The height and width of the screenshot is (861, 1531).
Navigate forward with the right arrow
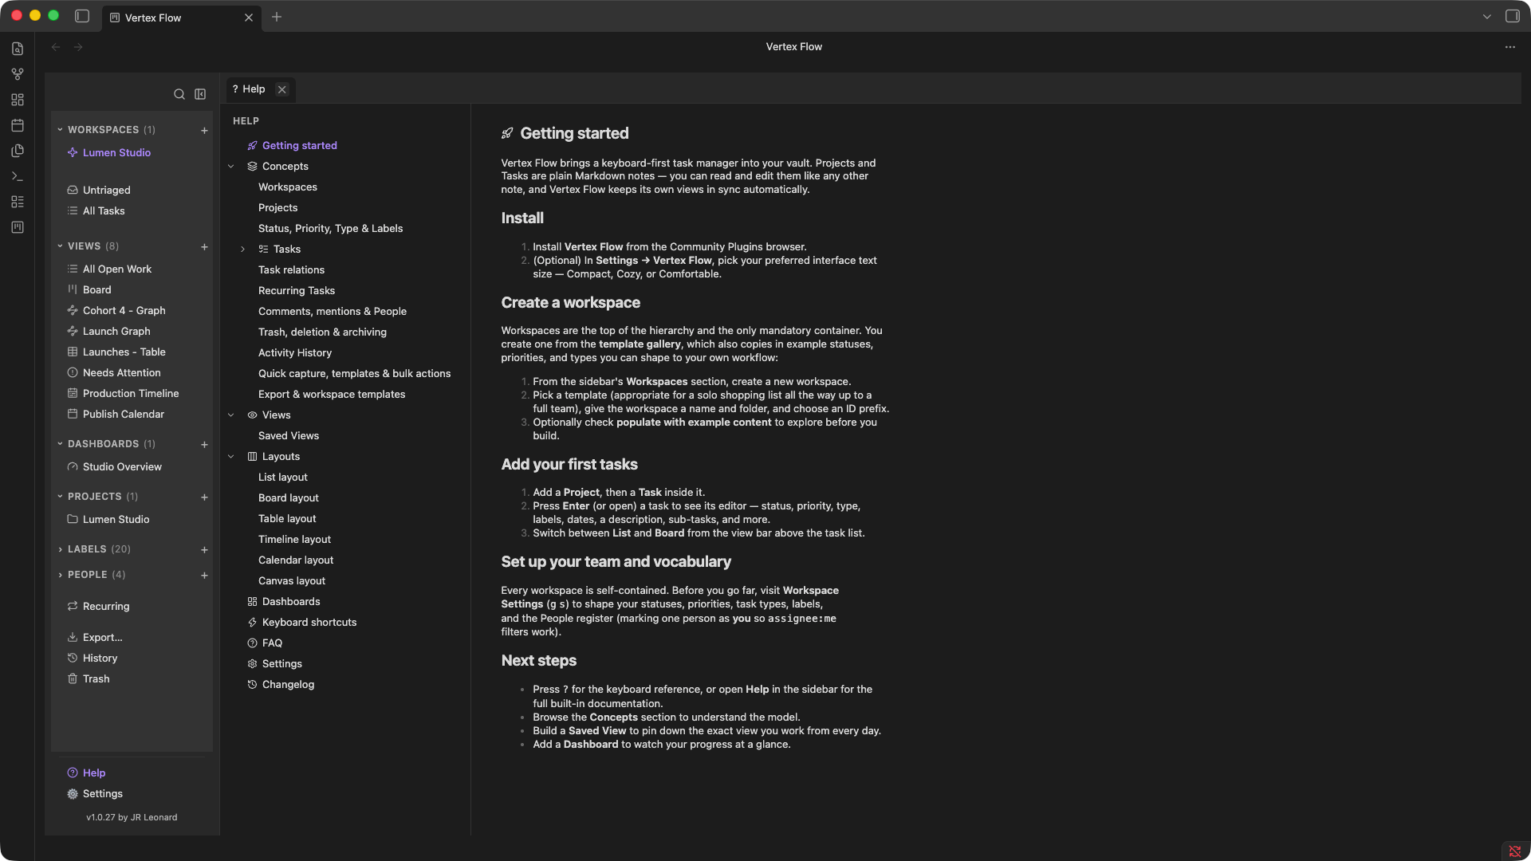pyautogui.click(x=78, y=47)
